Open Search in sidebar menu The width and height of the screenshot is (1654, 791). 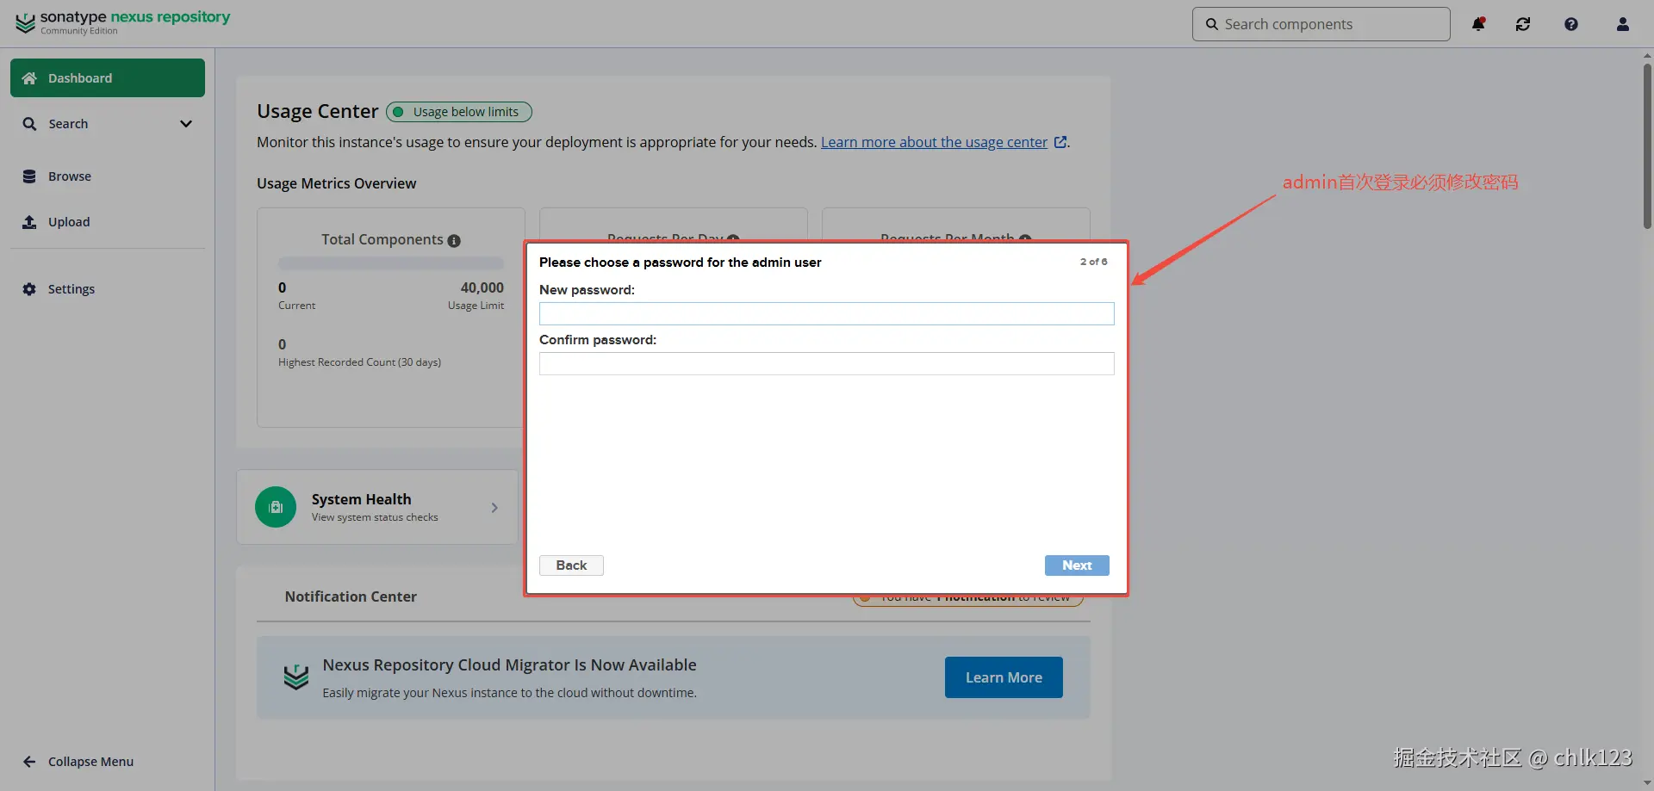(x=108, y=124)
